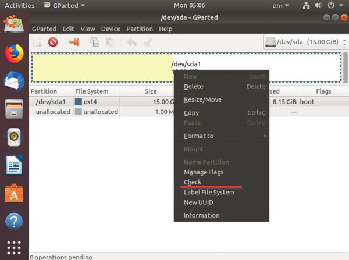The width and height of the screenshot is (349, 260).
Task: Click the network icon in the top bar
Action: pyautogui.click(x=307, y=5)
